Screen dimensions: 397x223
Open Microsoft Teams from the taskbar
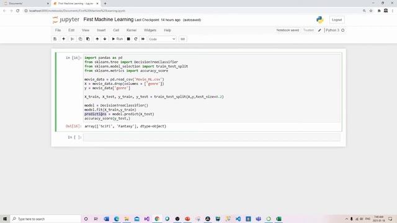tap(259, 219)
